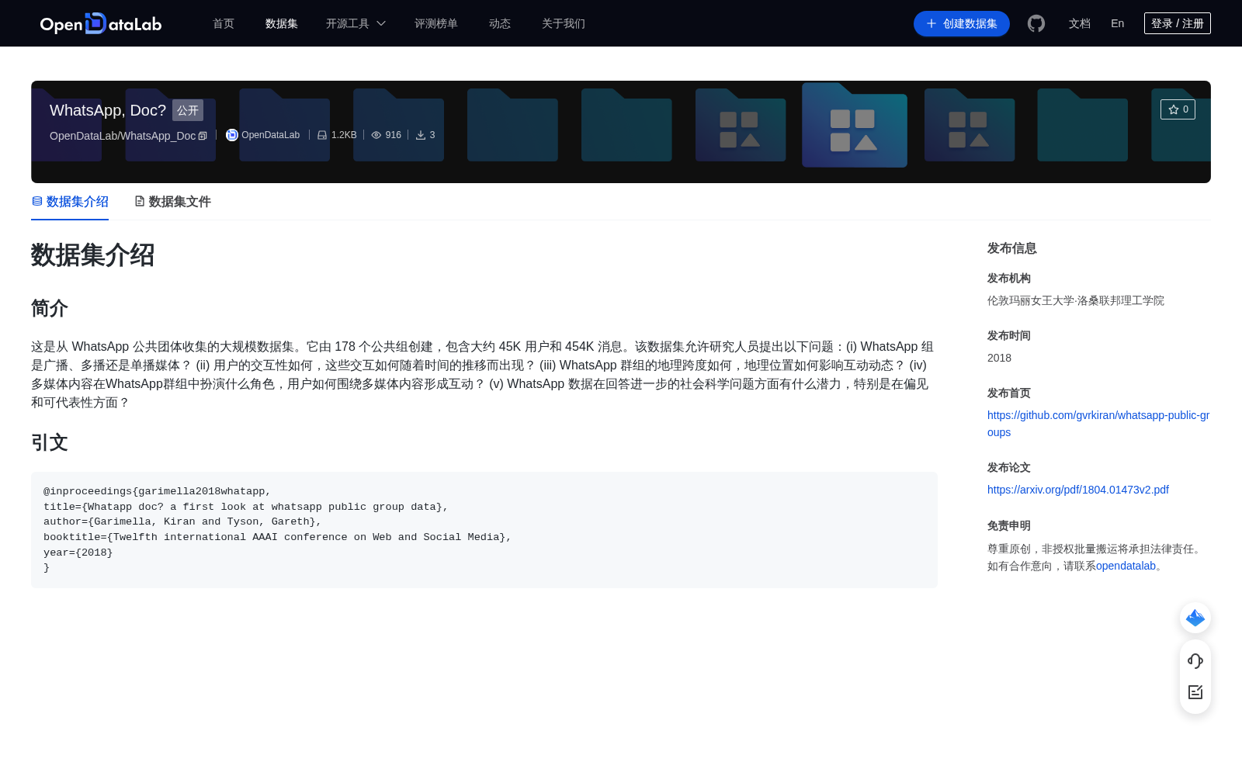Switch language to En
The image size is (1242, 776).
[1118, 23]
